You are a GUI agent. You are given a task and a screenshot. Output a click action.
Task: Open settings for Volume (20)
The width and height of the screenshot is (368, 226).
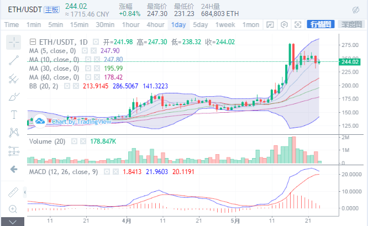74,141
